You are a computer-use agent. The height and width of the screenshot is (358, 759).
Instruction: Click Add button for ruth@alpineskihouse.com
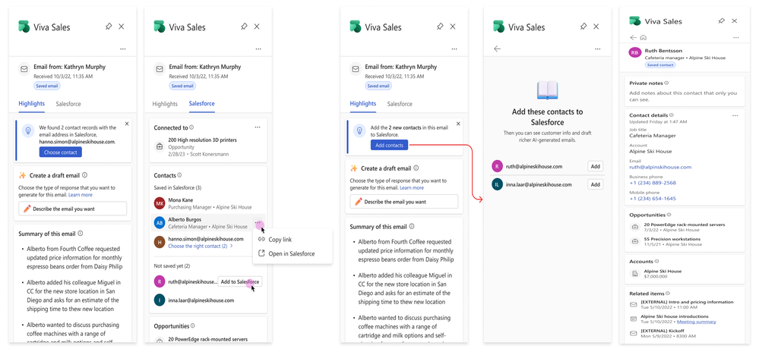tap(596, 167)
